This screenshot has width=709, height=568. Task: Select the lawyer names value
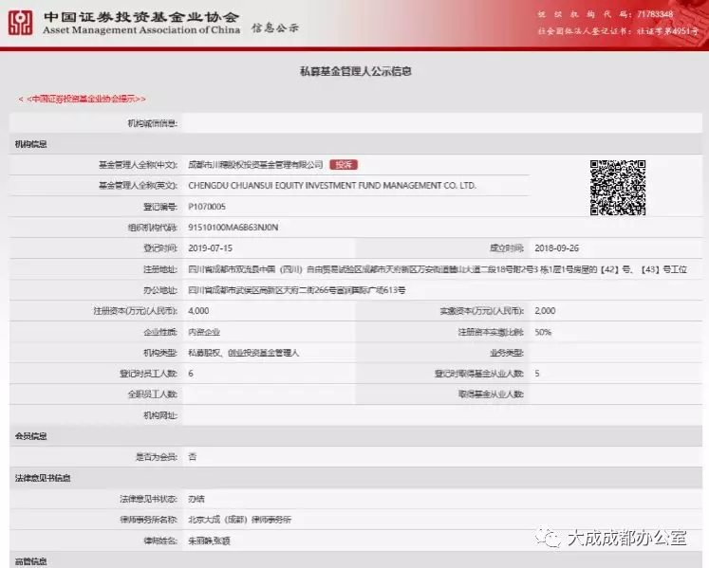coord(209,541)
